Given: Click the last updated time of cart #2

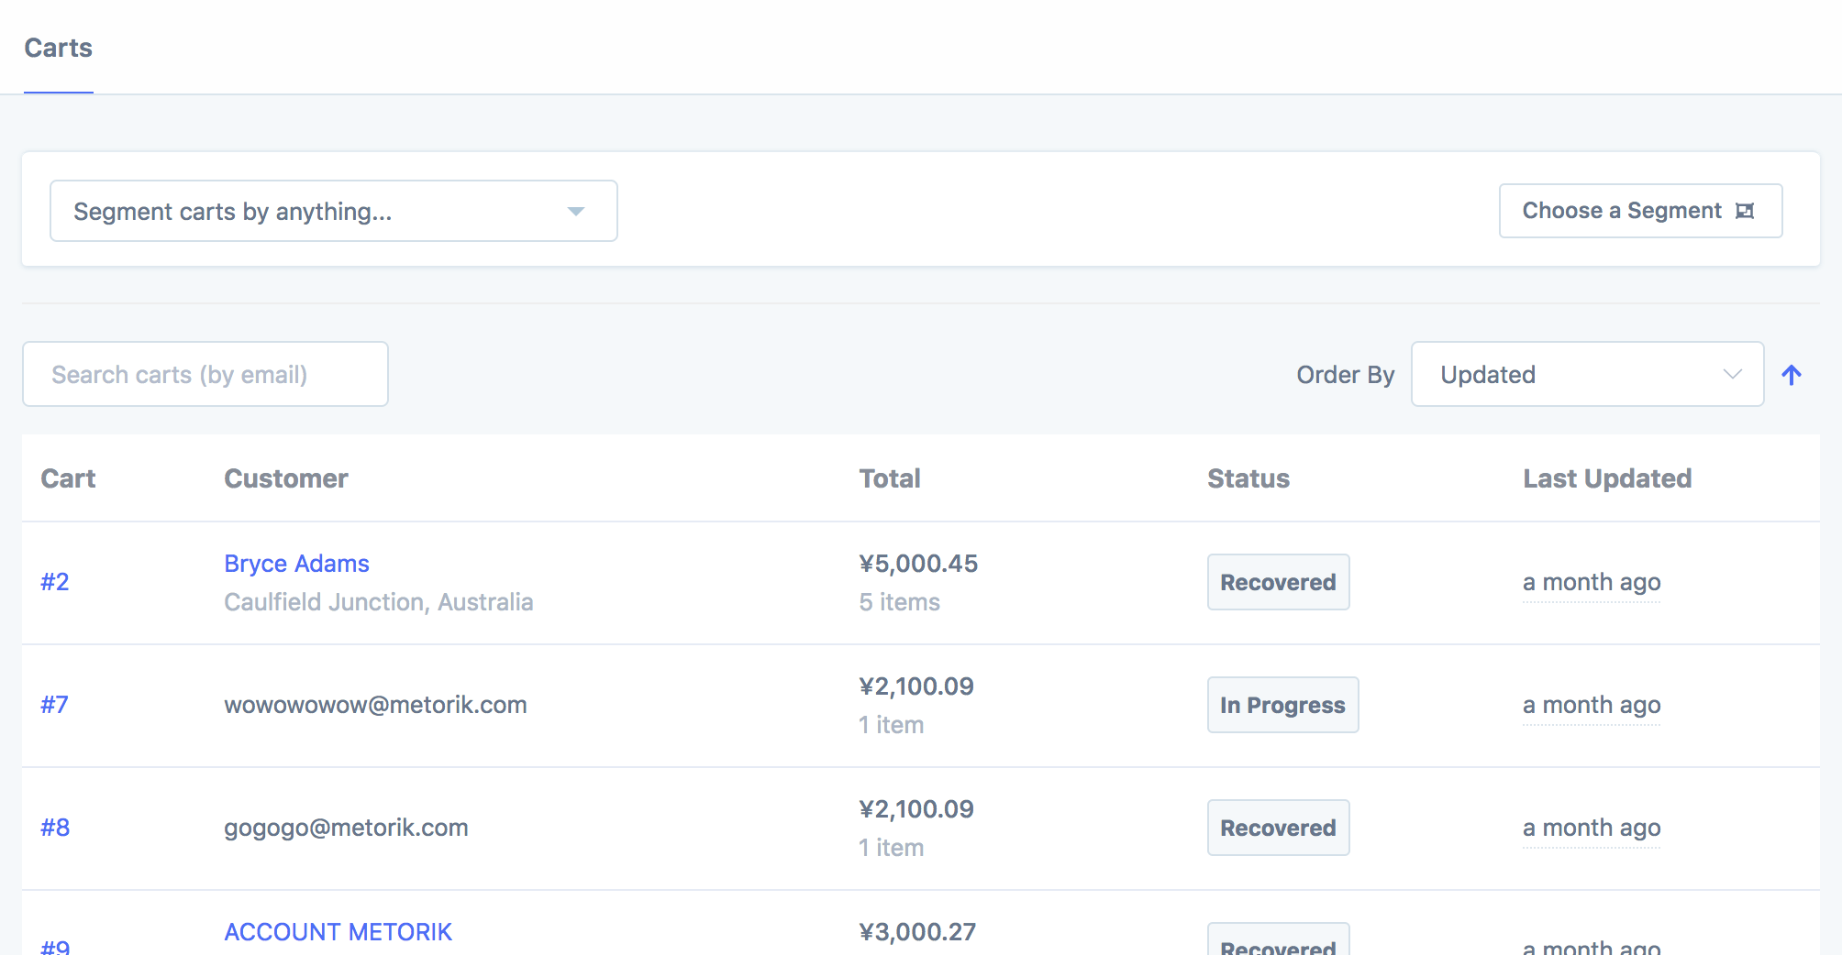Looking at the screenshot, I should (x=1591, y=582).
